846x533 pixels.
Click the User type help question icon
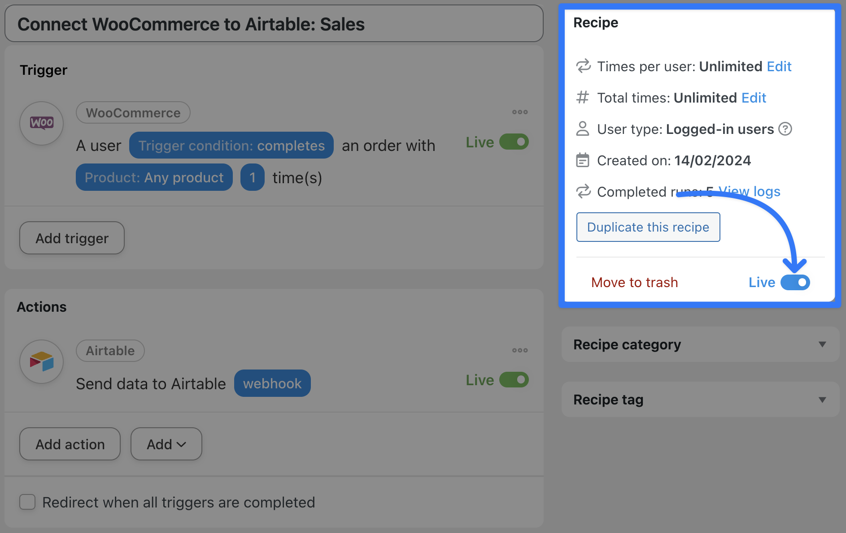tap(785, 129)
